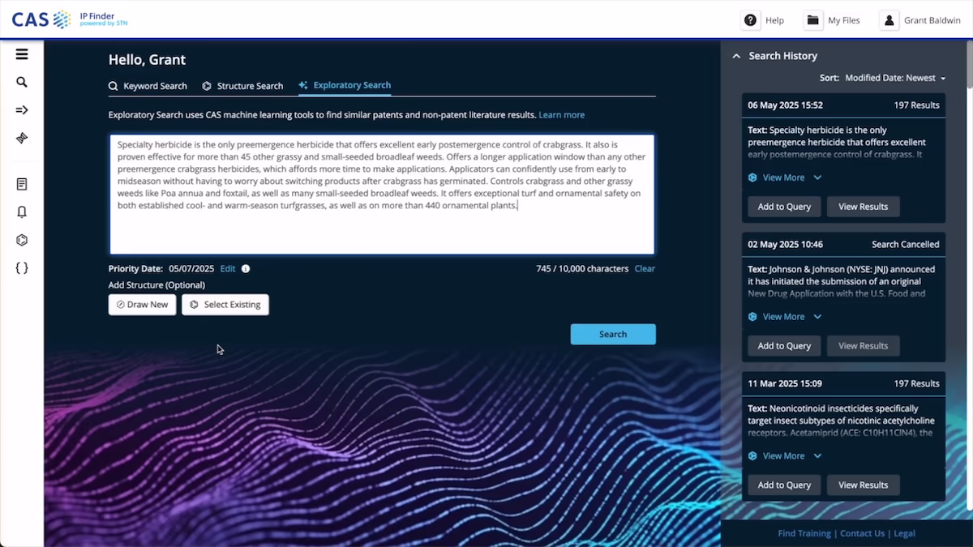
Task: Click inside the exploratory search text box
Action: point(381,194)
